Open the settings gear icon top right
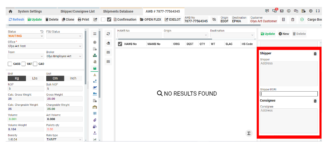The image size is (328, 148). tap(311, 11)
